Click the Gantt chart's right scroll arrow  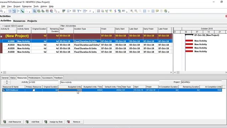pos(226,72)
